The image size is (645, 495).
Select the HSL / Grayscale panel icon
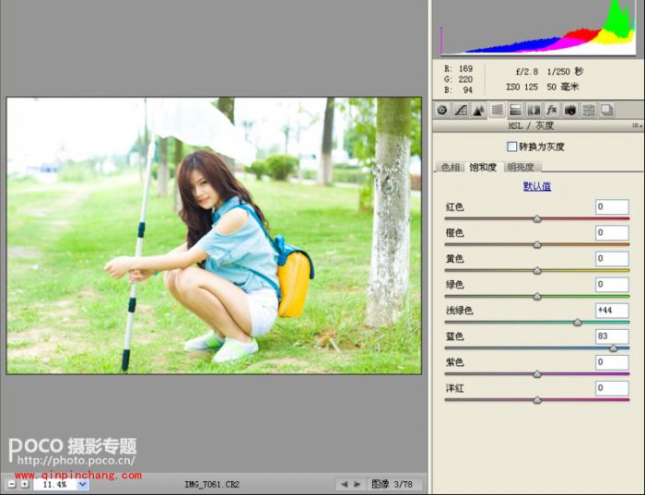pyautogui.click(x=497, y=111)
